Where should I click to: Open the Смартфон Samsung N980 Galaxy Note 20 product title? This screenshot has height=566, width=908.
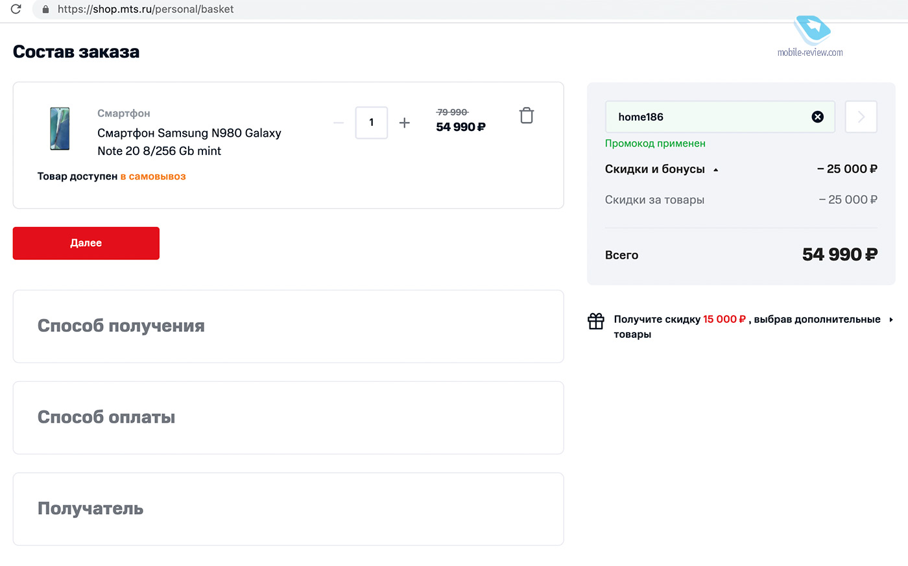pos(189,142)
